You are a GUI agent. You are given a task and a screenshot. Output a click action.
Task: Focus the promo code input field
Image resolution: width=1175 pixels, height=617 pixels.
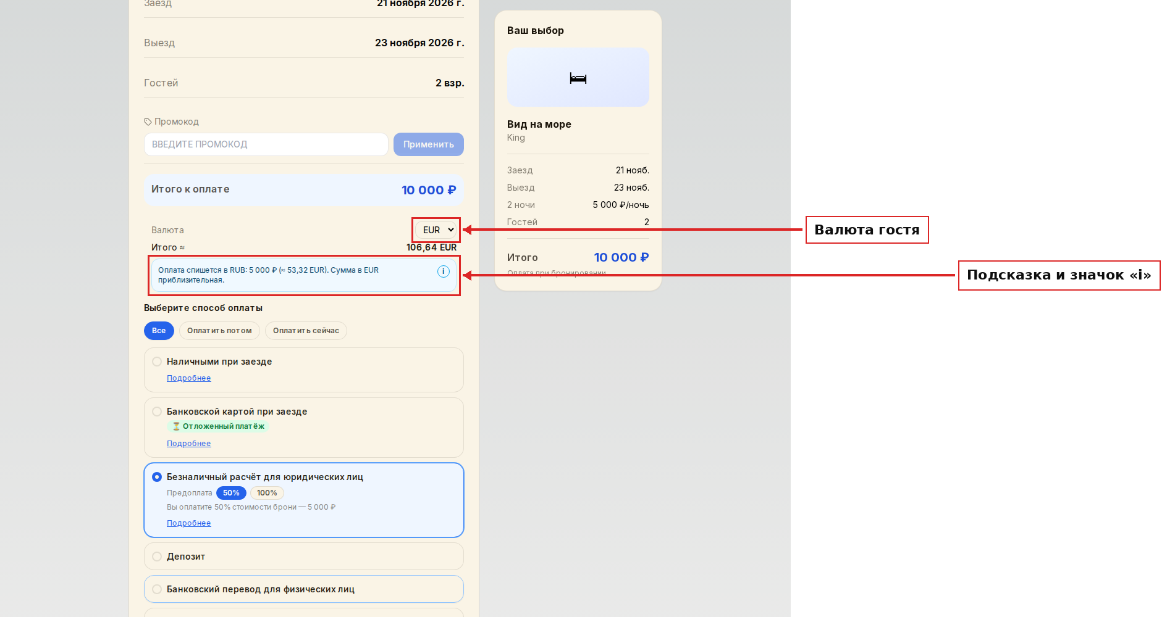click(x=266, y=144)
